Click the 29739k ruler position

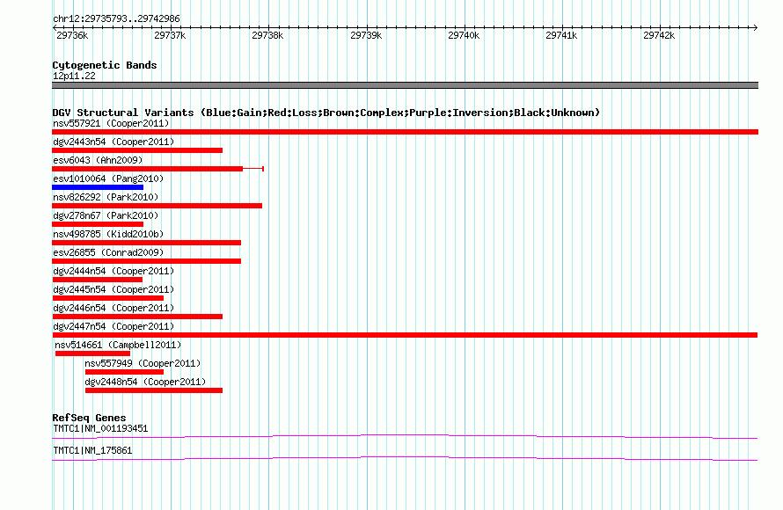tap(366, 35)
